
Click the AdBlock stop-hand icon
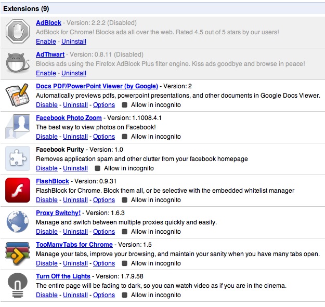(x=17, y=32)
